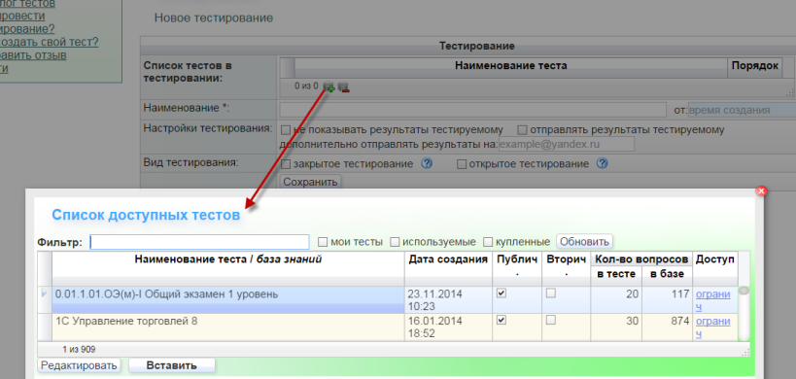
Task: Click the 874 questions in base cell
Action: pyautogui.click(x=667, y=327)
